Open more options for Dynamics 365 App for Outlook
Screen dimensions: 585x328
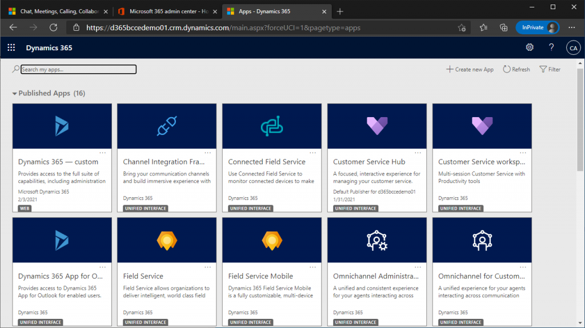(x=103, y=267)
